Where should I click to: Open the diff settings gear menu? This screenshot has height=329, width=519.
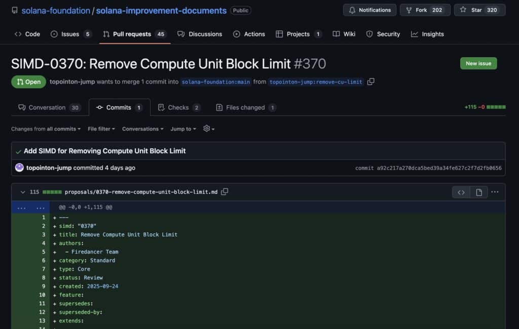pos(209,129)
